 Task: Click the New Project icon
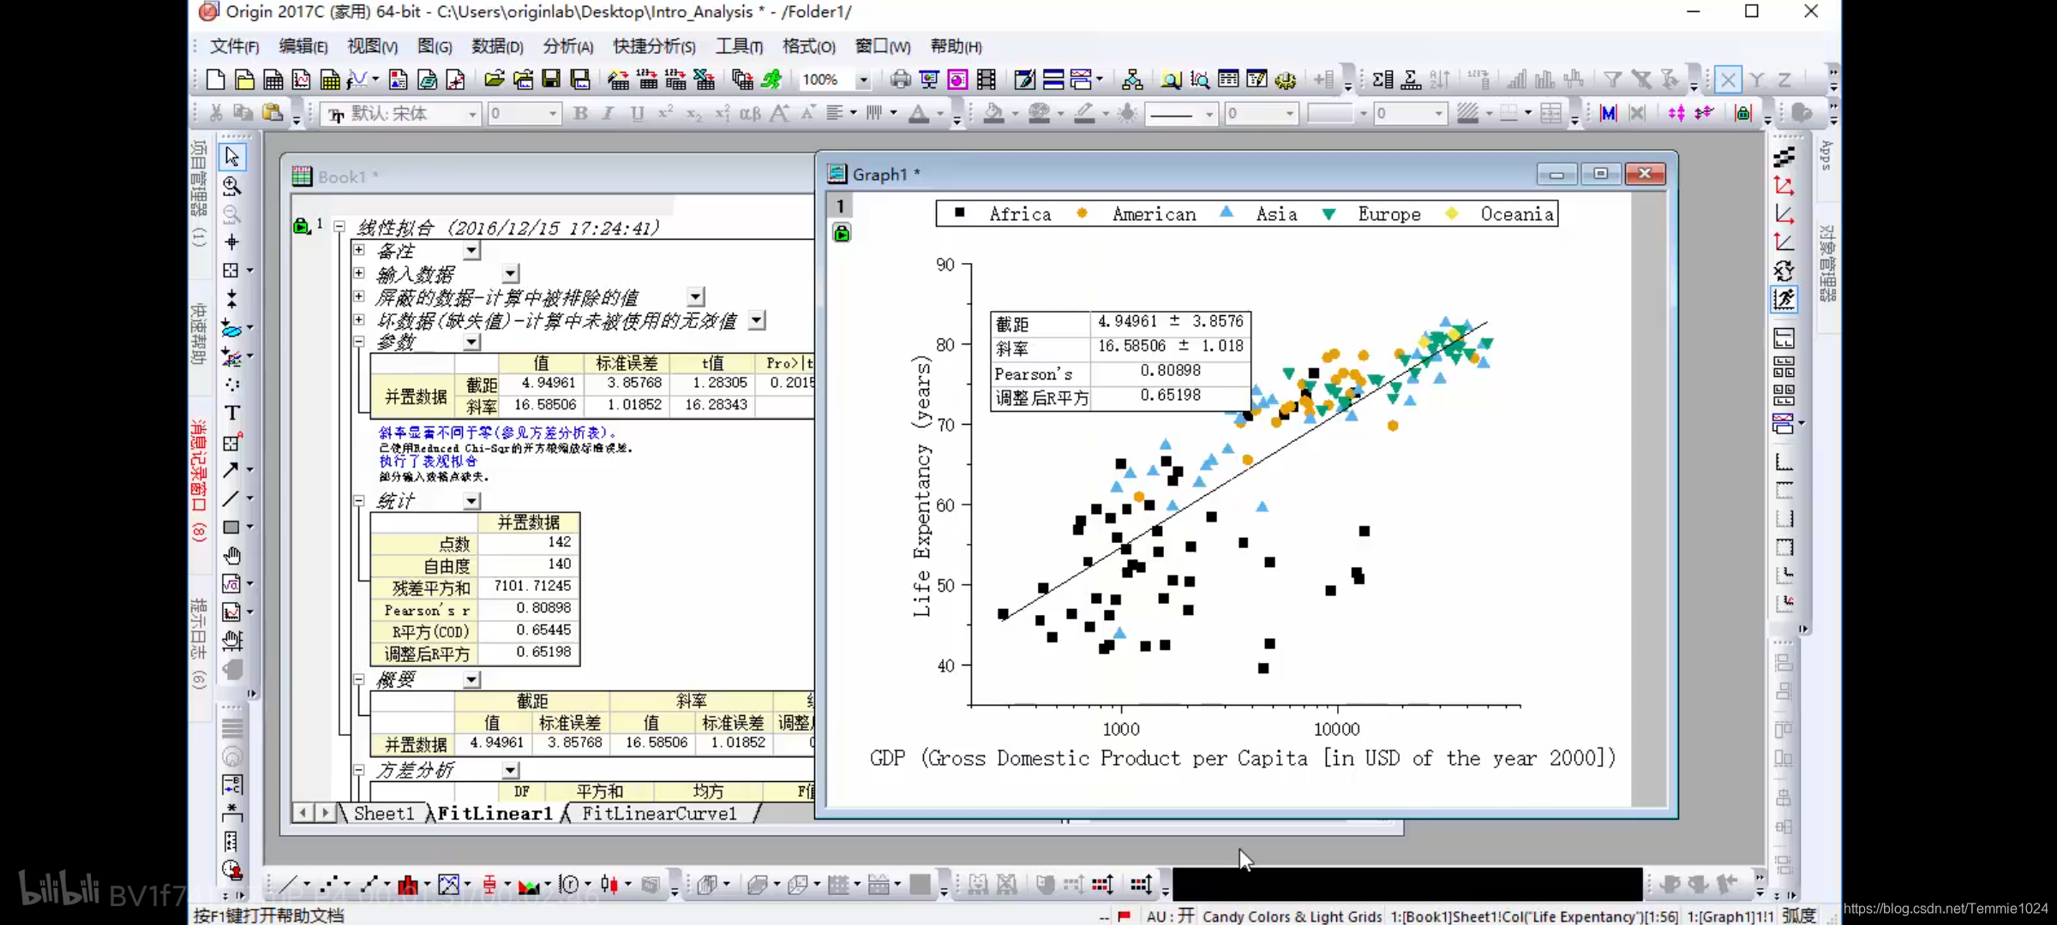(216, 80)
